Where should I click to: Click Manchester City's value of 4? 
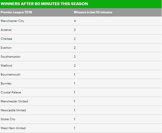coord(75,21)
